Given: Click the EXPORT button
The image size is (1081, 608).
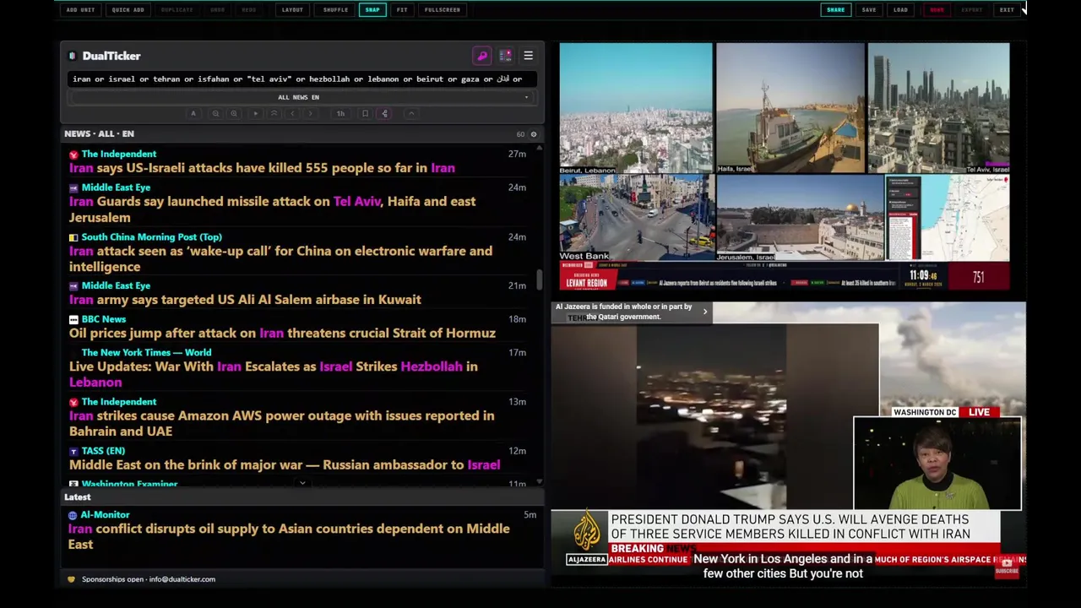Looking at the screenshot, I should click(x=972, y=10).
